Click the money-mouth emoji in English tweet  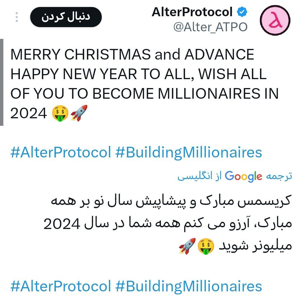(60, 113)
